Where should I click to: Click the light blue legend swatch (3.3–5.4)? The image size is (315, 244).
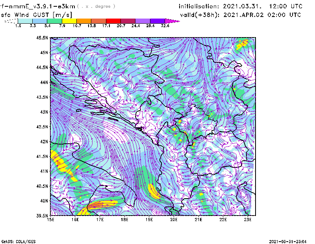[40, 21]
